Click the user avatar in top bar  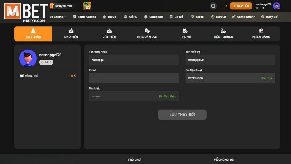276,6
